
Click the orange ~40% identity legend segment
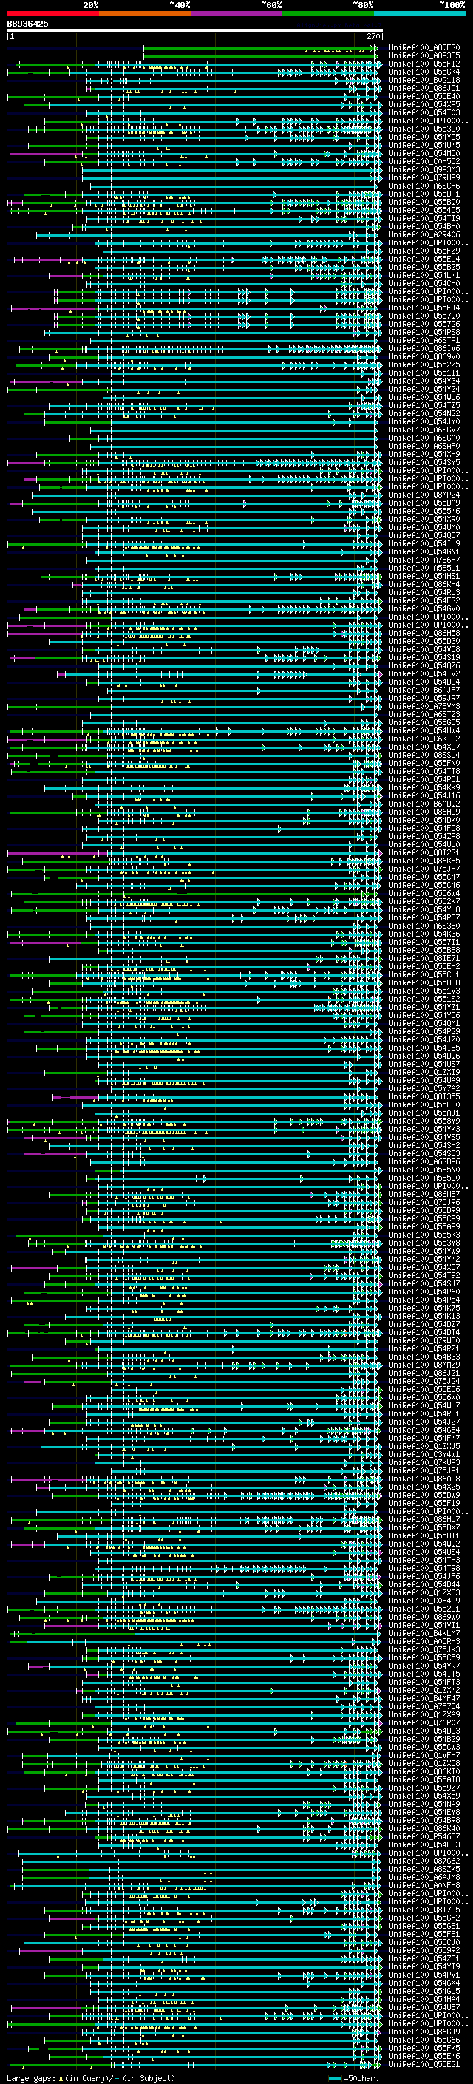pyautogui.click(x=145, y=14)
